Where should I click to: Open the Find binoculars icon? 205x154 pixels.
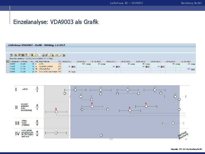23,55
